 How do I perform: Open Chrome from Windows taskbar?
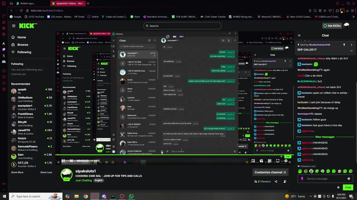point(86,196)
